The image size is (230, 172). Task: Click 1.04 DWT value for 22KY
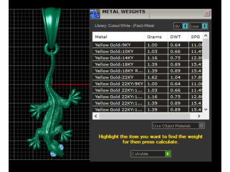pos(175,77)
